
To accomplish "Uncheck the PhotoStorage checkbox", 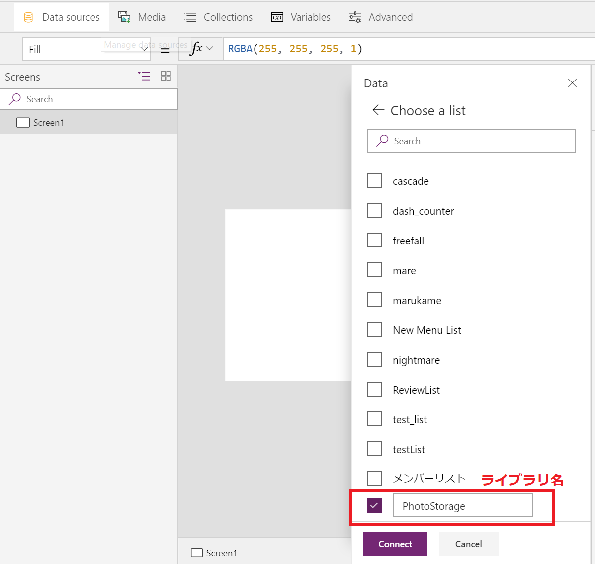I will coord(374,505).
